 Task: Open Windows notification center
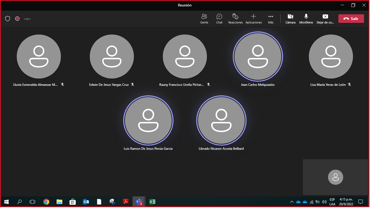pos(360,202)
